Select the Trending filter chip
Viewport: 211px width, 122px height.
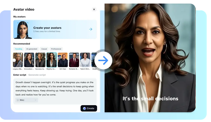click(19, 49)
